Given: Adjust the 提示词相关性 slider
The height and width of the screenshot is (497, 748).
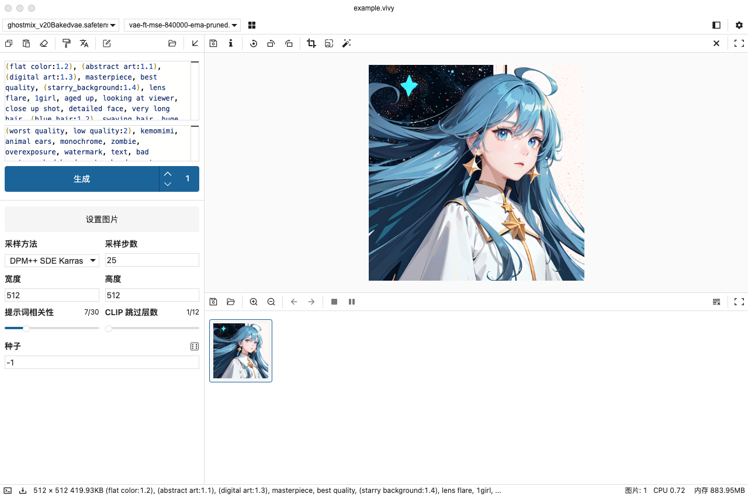Looking at the screenshot, I should [52, 328].
